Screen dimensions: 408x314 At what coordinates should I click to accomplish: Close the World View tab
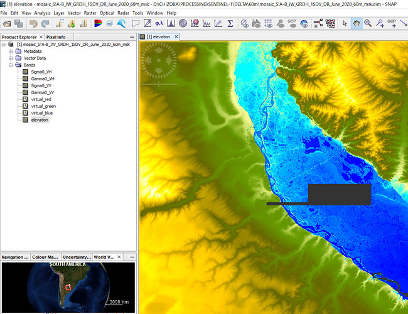tap(119, 257)
